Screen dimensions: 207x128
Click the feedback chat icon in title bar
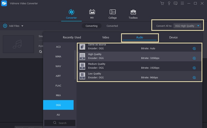(x=176, y=3)
